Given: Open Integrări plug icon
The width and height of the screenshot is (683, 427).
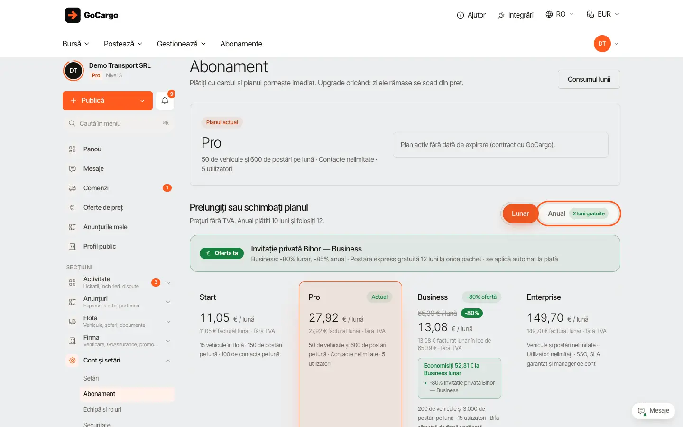Looking at the screenshot, I should [x=501, y=15].
